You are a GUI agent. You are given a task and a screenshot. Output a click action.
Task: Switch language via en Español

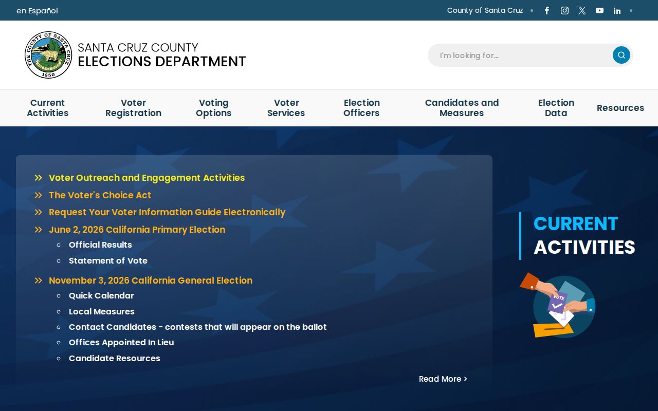[x=37, y=11]
